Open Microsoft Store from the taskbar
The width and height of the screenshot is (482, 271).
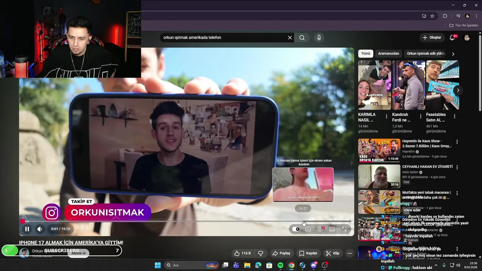click(269, 265)
